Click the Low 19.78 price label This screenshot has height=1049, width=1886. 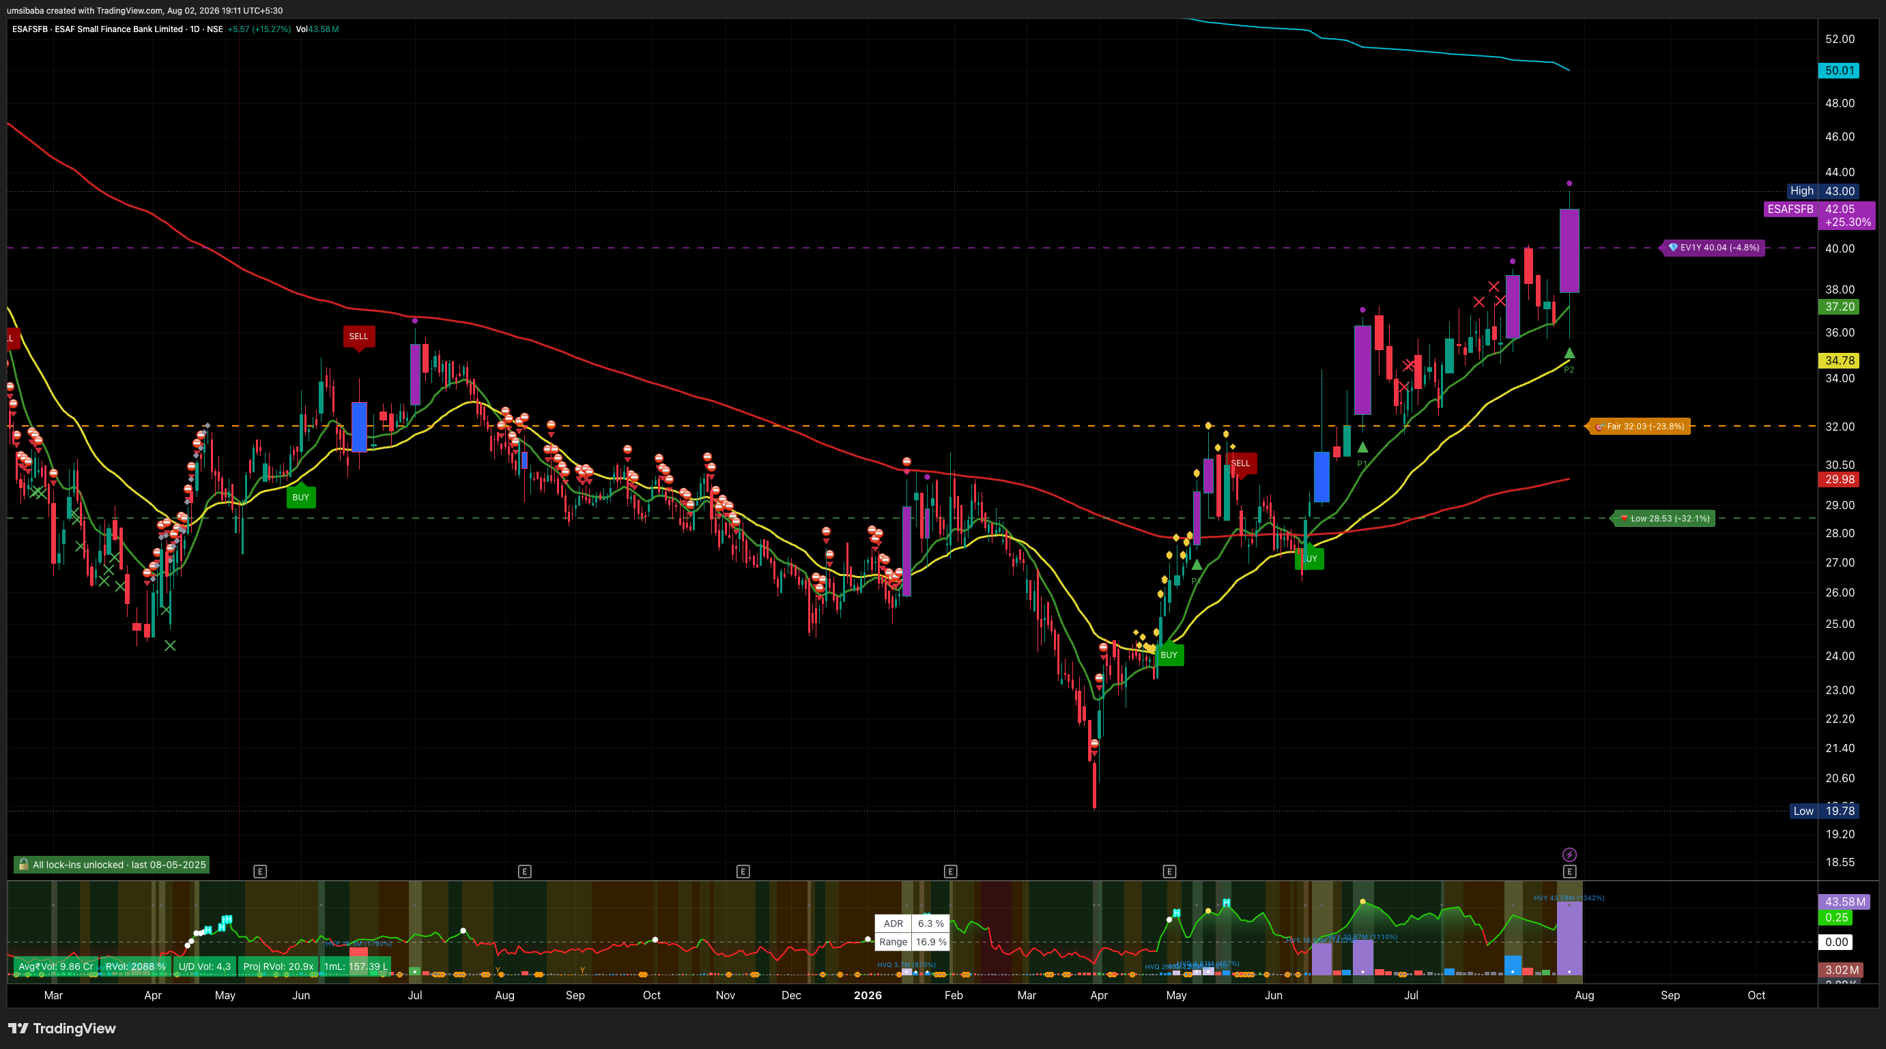tap(1824, 811)
